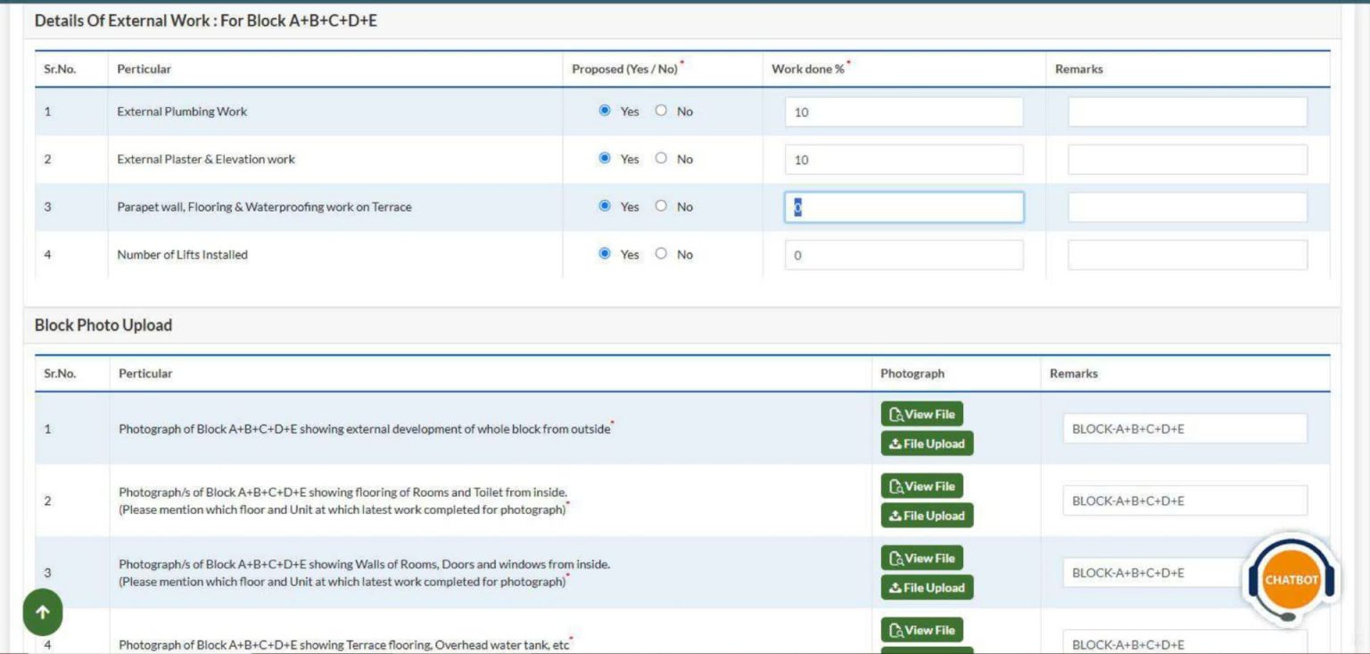Viewport: 1370px width, 654px height.
Task: Select No for External Plaster & Elevation work
Action: (661, 158)
